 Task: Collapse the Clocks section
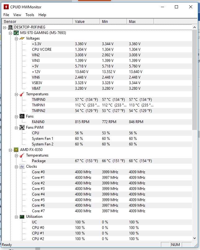pyautogui.click(x=16, y=167)
